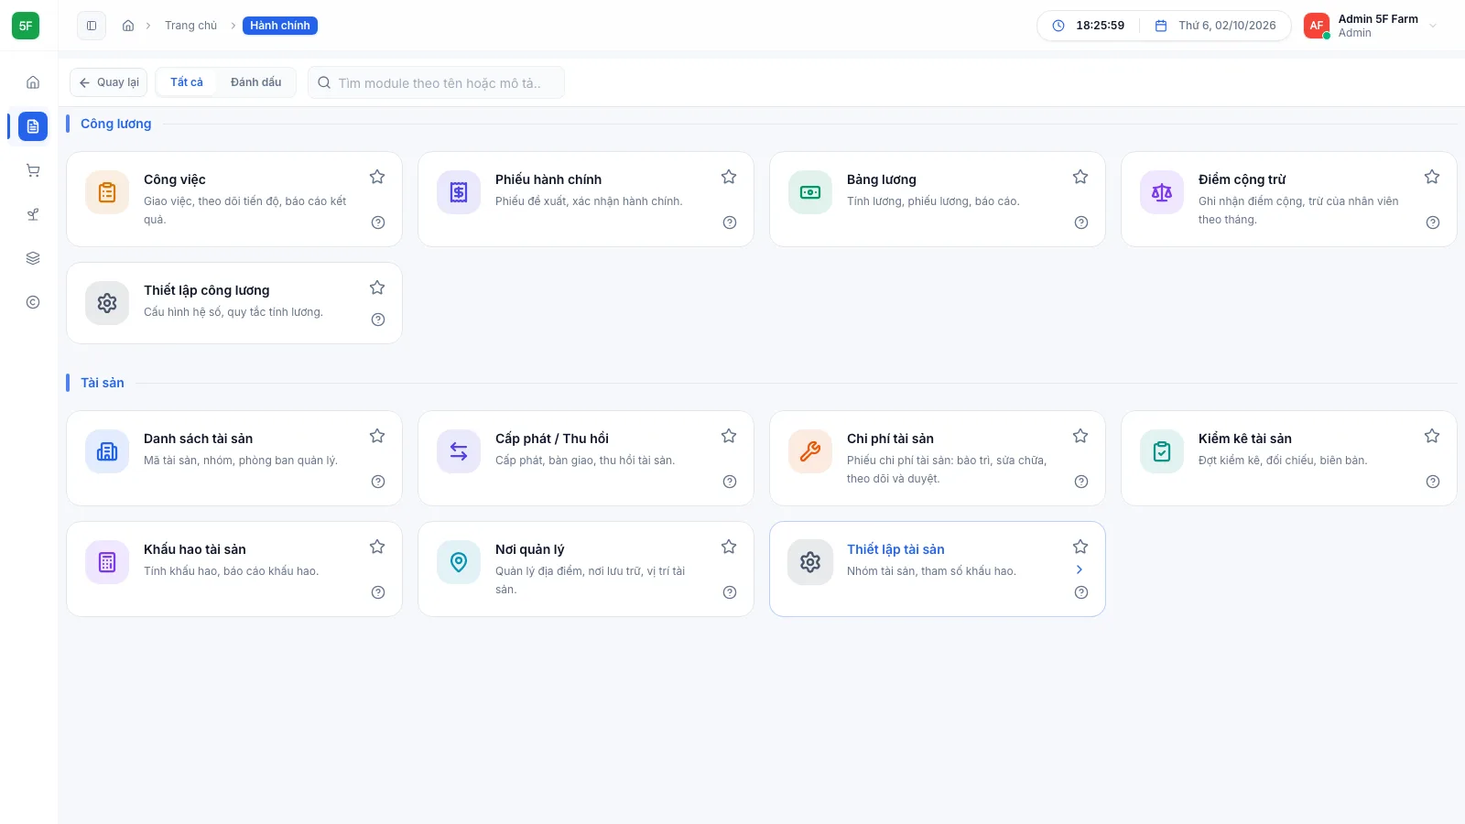Viewport: 1465px width, 824px height.
Task: Open the shopping cart sidebar icon
Action: tap(33, 170)
